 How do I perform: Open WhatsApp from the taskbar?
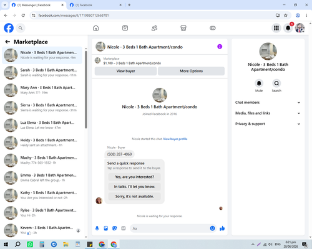pos(30,244)
